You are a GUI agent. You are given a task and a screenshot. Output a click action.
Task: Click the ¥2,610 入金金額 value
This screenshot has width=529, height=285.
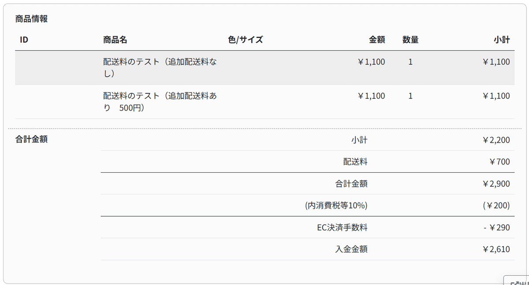(496, 249)
